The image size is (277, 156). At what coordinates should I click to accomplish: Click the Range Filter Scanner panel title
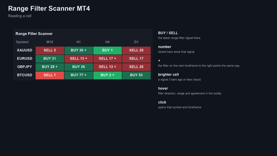[34, 34]
